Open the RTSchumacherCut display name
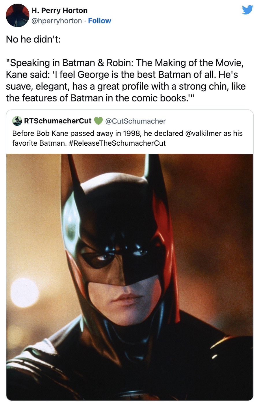The height and width of the screenshot is (404, 260). [58, 121]
